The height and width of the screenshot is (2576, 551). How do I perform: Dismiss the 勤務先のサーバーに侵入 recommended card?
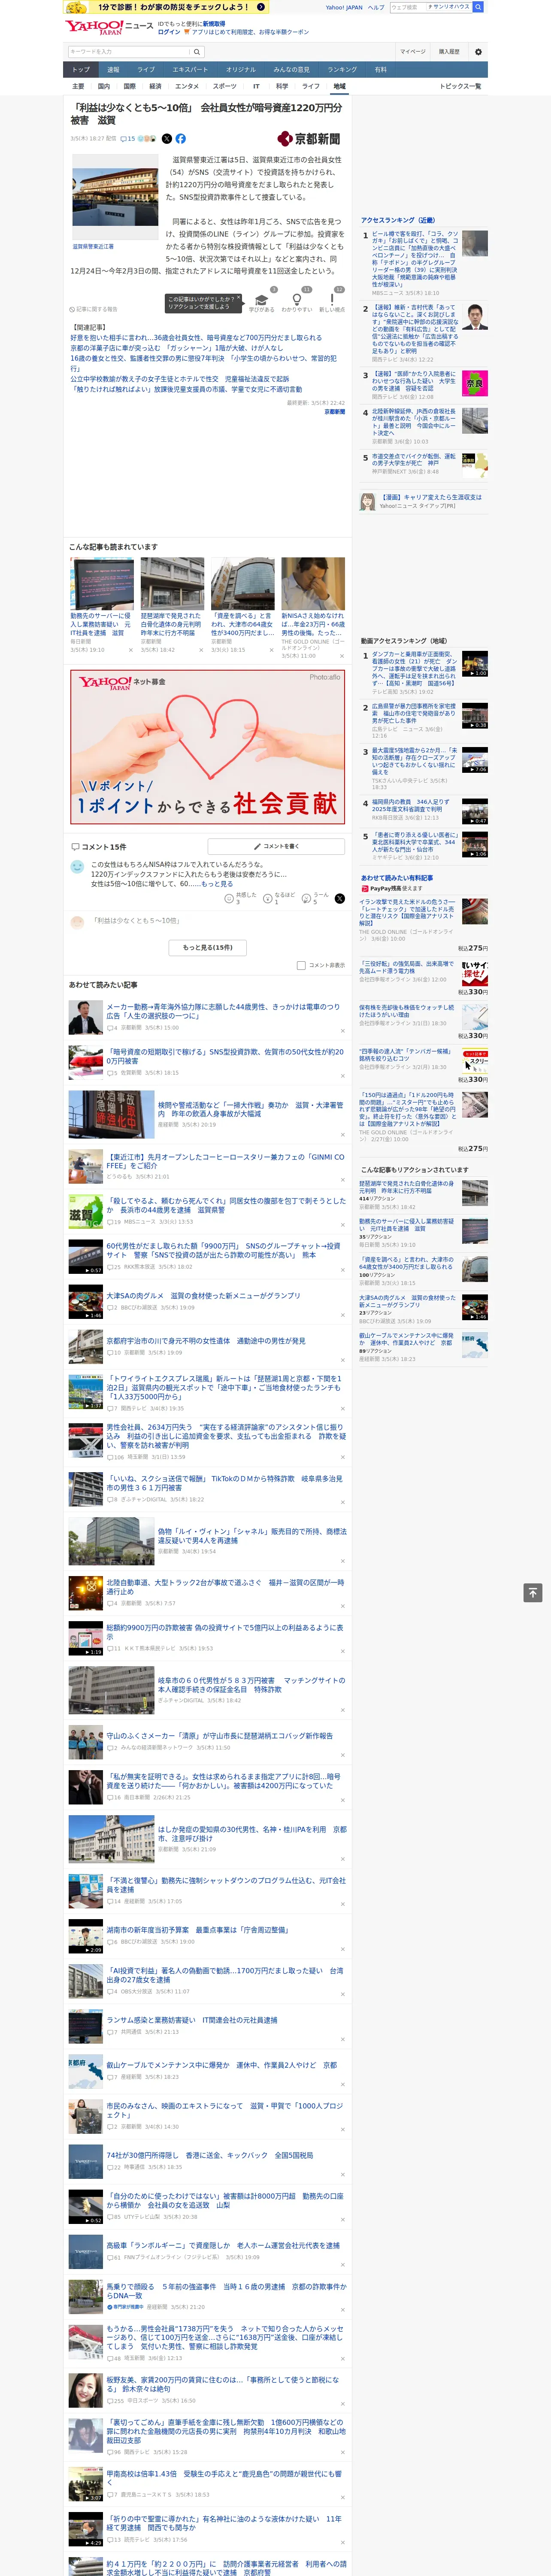130,650
